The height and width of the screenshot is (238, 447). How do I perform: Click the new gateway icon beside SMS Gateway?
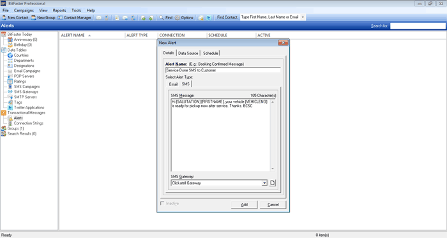[273, 182]
